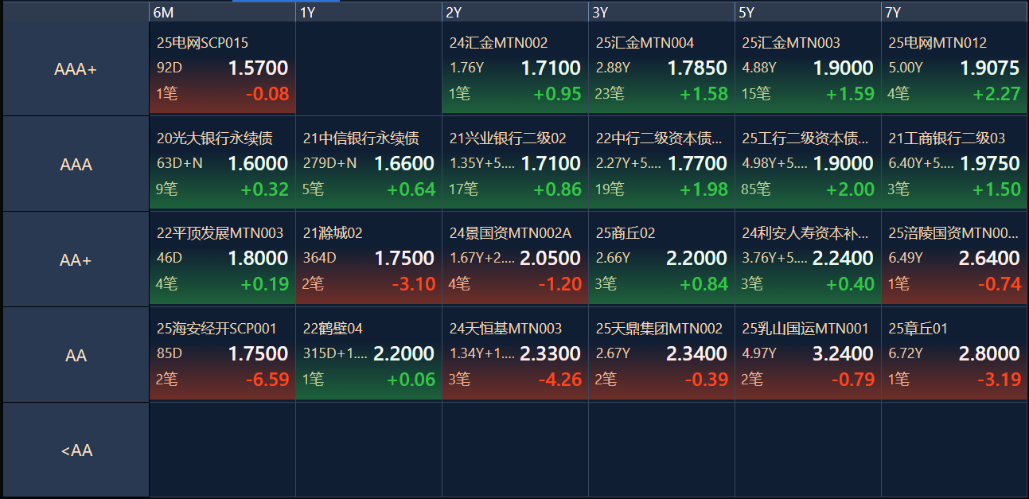The height and width of the screenshot is (499, 1029).
Task: Click the yield value 1.9750
Action: point(990,164)
